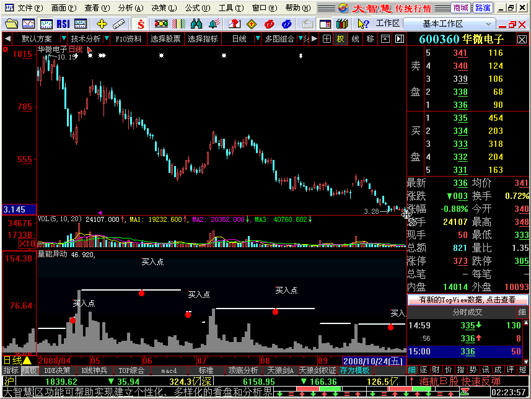531x399 pixels.
Task: Open the 帮助(H) menu
Action: [297, 8]
